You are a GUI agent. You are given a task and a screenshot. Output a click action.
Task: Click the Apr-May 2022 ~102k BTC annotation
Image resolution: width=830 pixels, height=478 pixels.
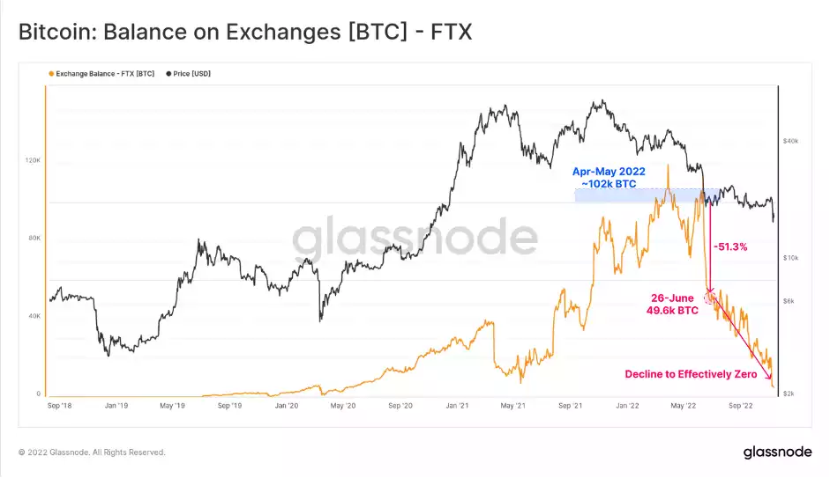(609, 178)
